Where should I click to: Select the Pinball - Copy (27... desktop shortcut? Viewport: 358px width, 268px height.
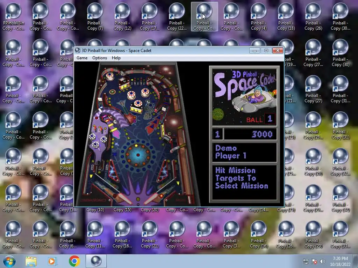pos(313,53)
